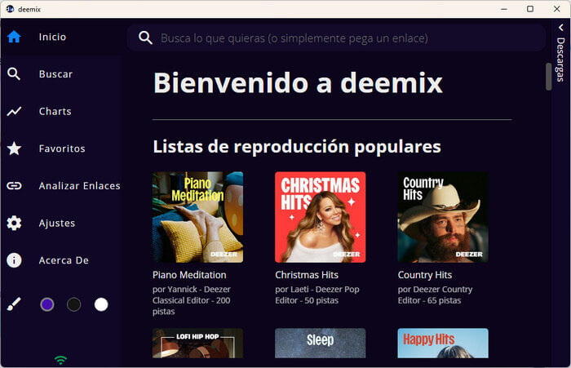Open the Sleep playlist cover
This screenshot has height=368, width=571.
point(320,344)
